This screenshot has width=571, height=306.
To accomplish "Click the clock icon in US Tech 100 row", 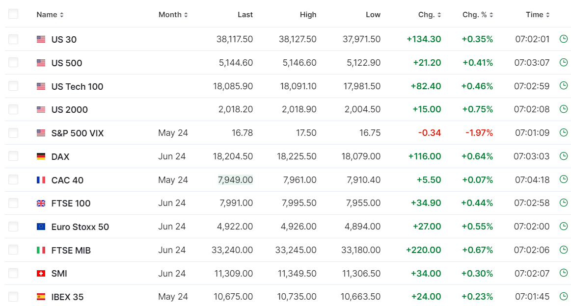I will pyautogui.click(x=563, y=85).
